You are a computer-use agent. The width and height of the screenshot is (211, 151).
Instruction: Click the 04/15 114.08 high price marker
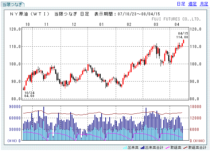pyautogui.click(x=183, y=35)
